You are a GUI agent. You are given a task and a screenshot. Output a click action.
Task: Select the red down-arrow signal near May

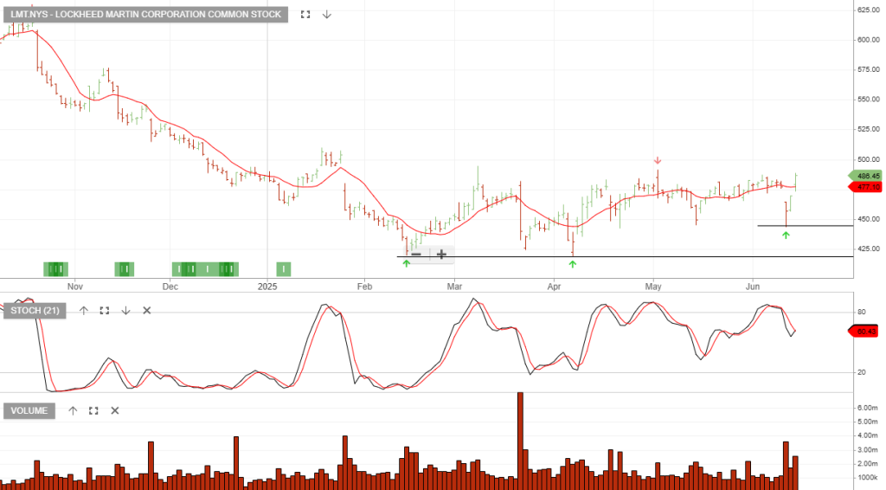pos(658,160)
